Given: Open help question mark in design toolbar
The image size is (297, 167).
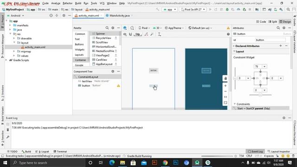Looking at the screenshot, I should coord(228,34).
